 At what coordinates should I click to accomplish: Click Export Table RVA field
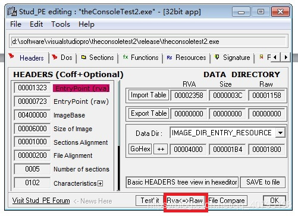click(189, 114)
